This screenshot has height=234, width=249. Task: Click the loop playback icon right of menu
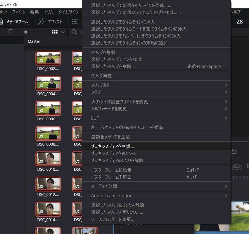tap(234, 151)
